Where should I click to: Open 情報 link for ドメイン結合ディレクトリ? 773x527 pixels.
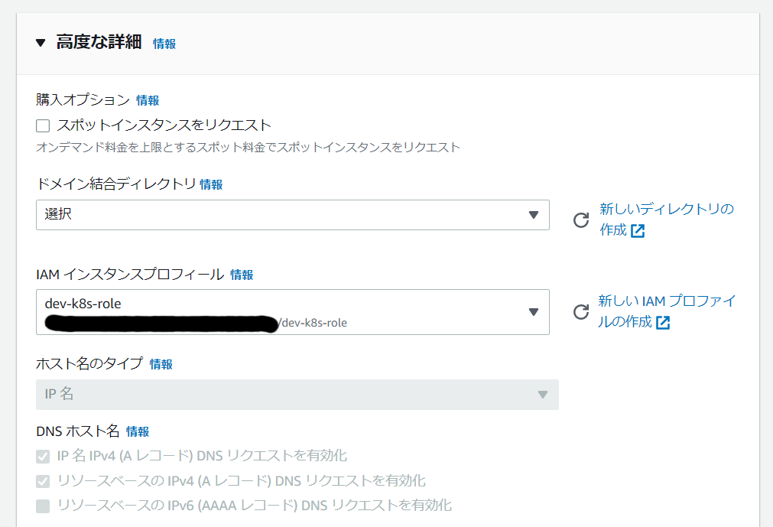coord(211,184)
